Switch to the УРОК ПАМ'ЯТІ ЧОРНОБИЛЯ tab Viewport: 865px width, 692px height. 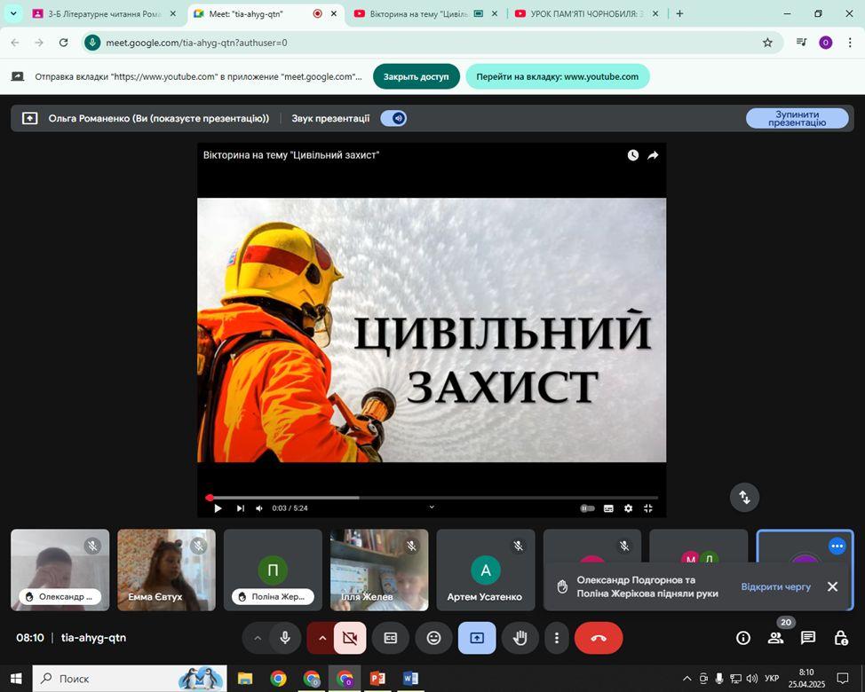pyautogui.click(x=586, y=13)
